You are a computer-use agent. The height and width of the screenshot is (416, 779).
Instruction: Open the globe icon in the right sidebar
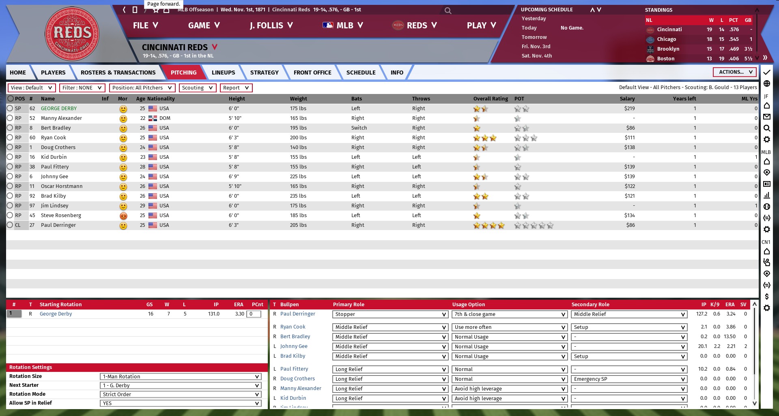pyautogui.click(x=766, y=83)
